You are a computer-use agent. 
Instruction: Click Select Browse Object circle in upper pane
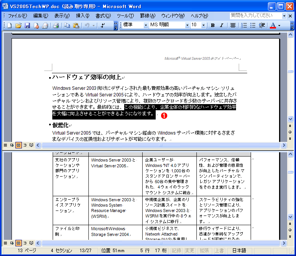(x=290, y=132)
